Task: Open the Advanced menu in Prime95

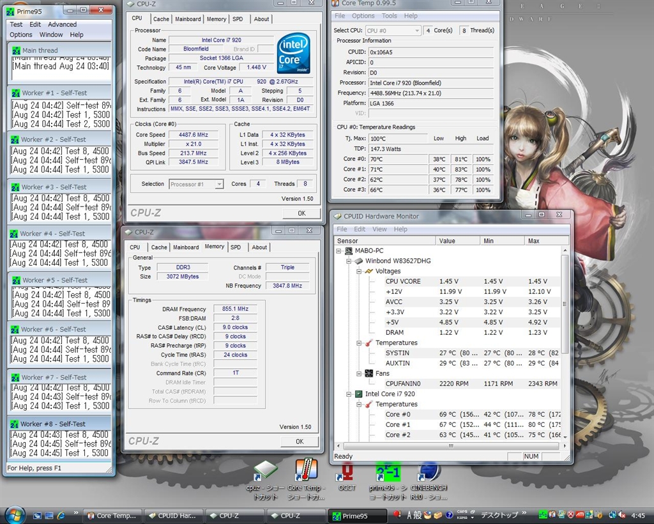Action: pyautogui.click(x=62, y=24)
